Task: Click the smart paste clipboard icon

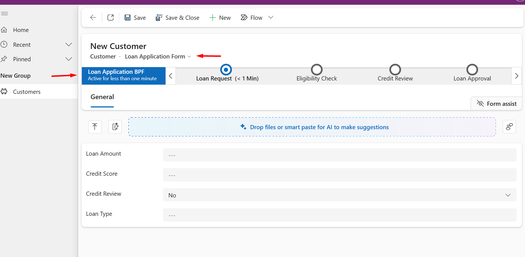Action: pyautogui.click(x=115, y=127)
